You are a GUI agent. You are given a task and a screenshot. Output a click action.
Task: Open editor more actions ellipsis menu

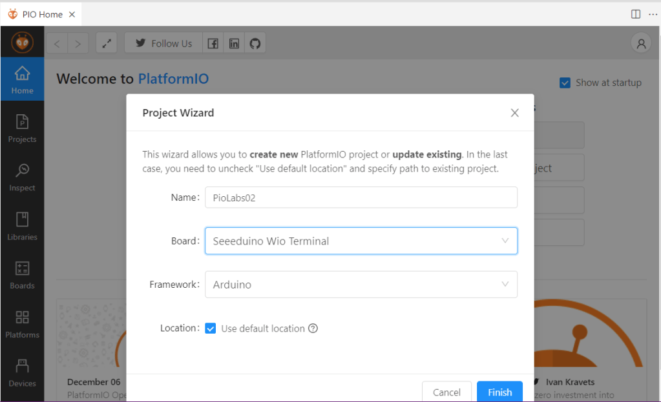pyautogui.click(x=653, y=14)
